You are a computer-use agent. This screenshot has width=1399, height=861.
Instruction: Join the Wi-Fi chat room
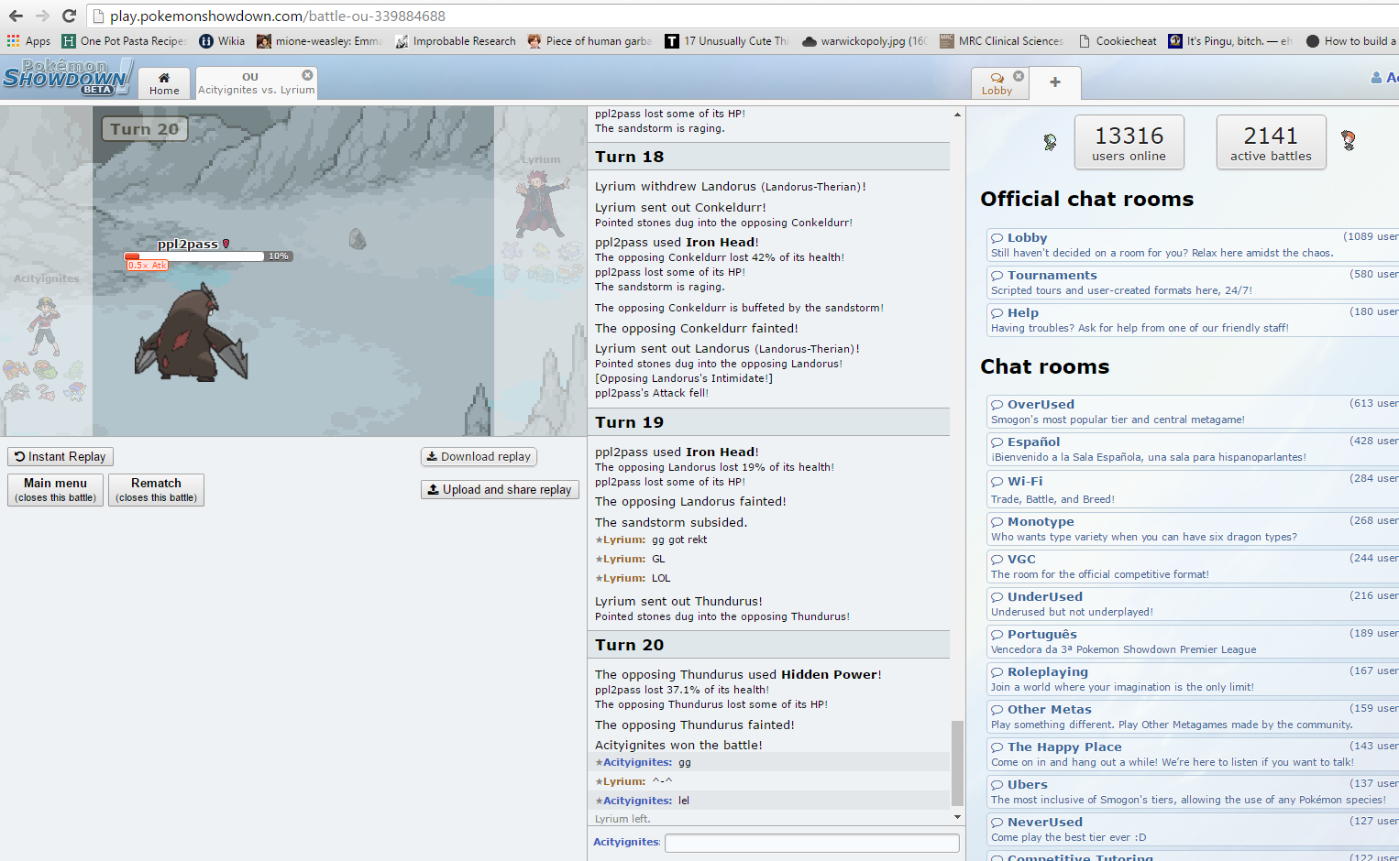[x=1192, y=489]
